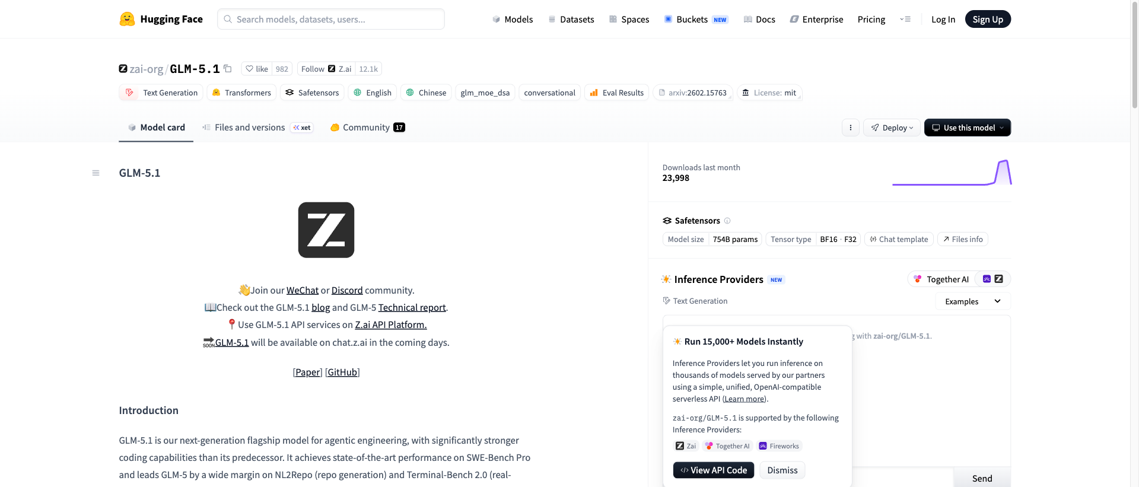Toggle the table of contents icon
The width and height of the screenshot is (1139, 487).
(96, 173)
